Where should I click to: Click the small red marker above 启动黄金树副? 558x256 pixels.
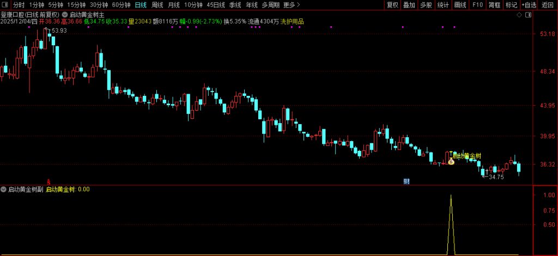coord(48,181)
